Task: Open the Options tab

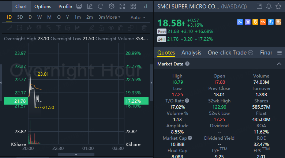Action: [43, 6]
